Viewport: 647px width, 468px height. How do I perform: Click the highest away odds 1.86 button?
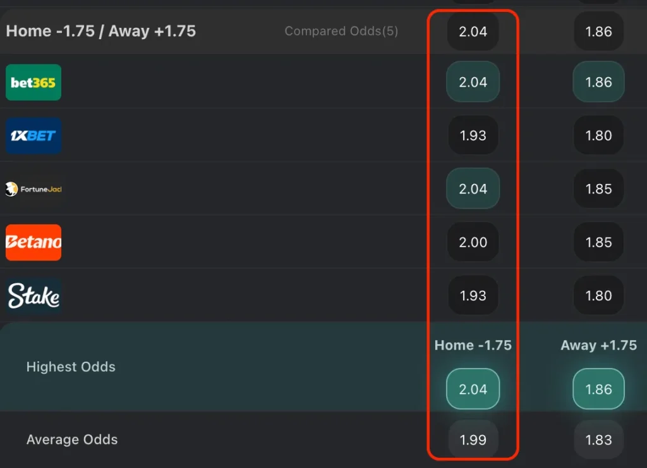tap(598, 389)
